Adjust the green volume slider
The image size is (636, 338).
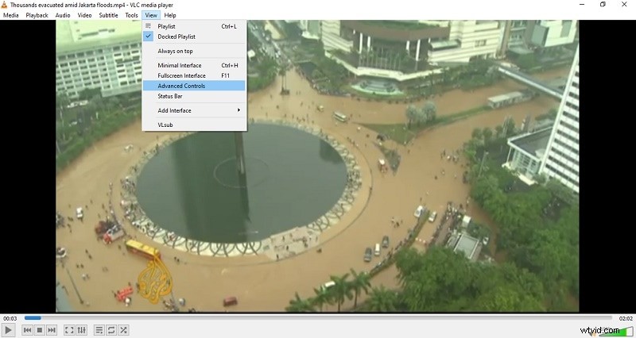point(615,331)
